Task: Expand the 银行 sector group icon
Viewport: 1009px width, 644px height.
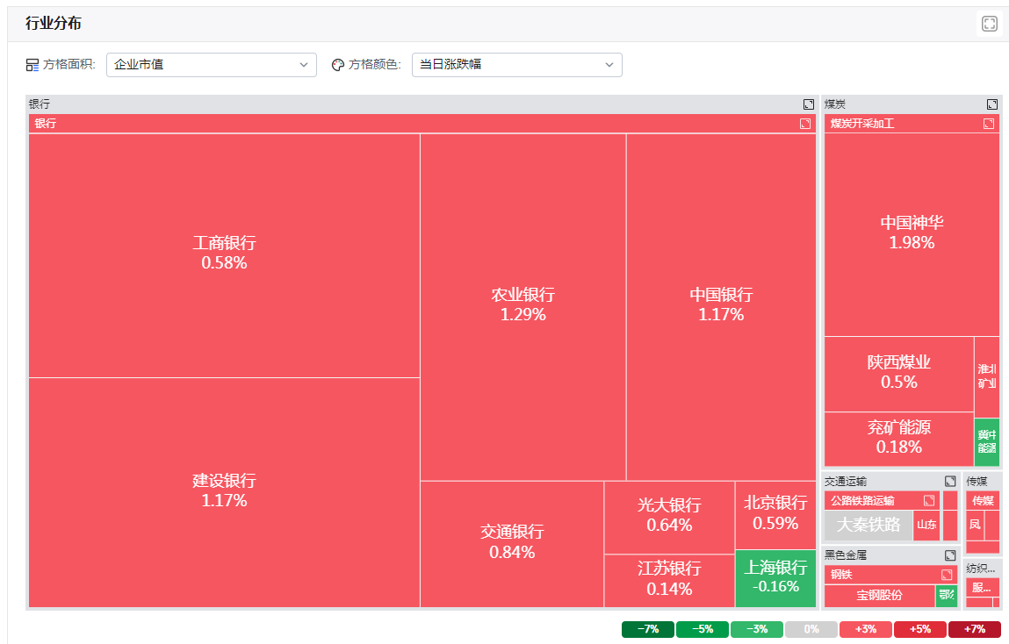Action: tap(809, 104)
